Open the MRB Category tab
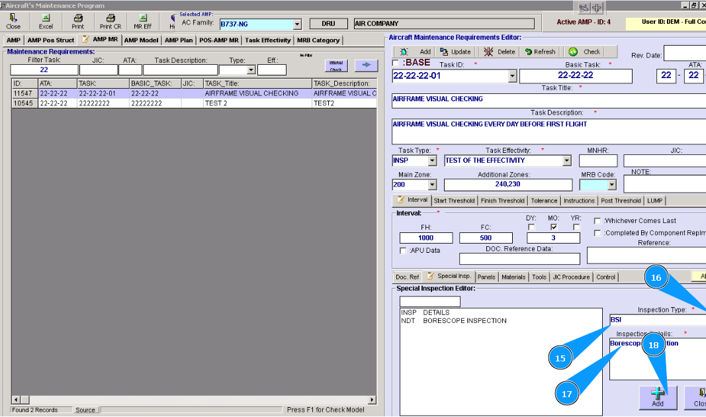 coord(318,40)
